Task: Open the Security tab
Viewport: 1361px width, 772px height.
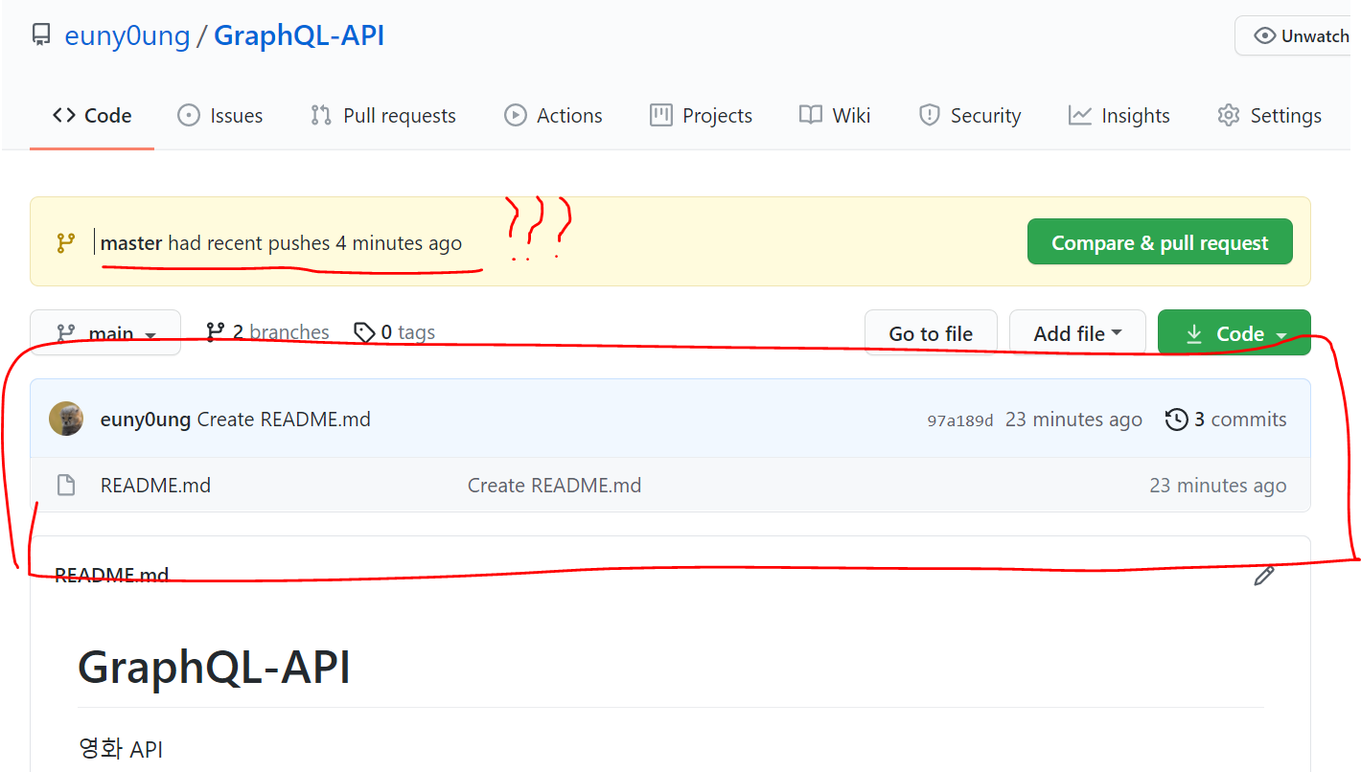Action: 969,116
